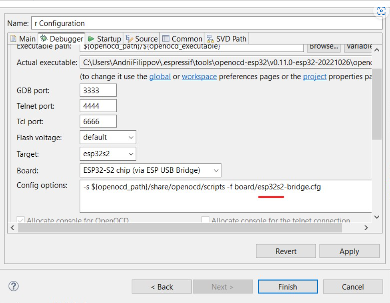This screenshot has height=303, width=390.
Task: Click the Browse button for executable path
Action: point(323,46)
